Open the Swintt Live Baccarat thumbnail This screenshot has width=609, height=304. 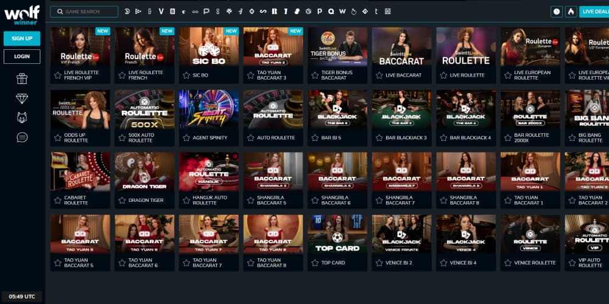click(401, 47)
